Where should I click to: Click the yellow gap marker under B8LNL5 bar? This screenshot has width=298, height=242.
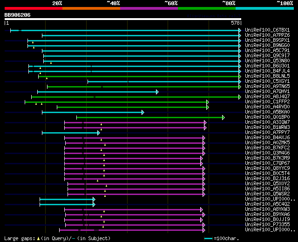(47, 78)
